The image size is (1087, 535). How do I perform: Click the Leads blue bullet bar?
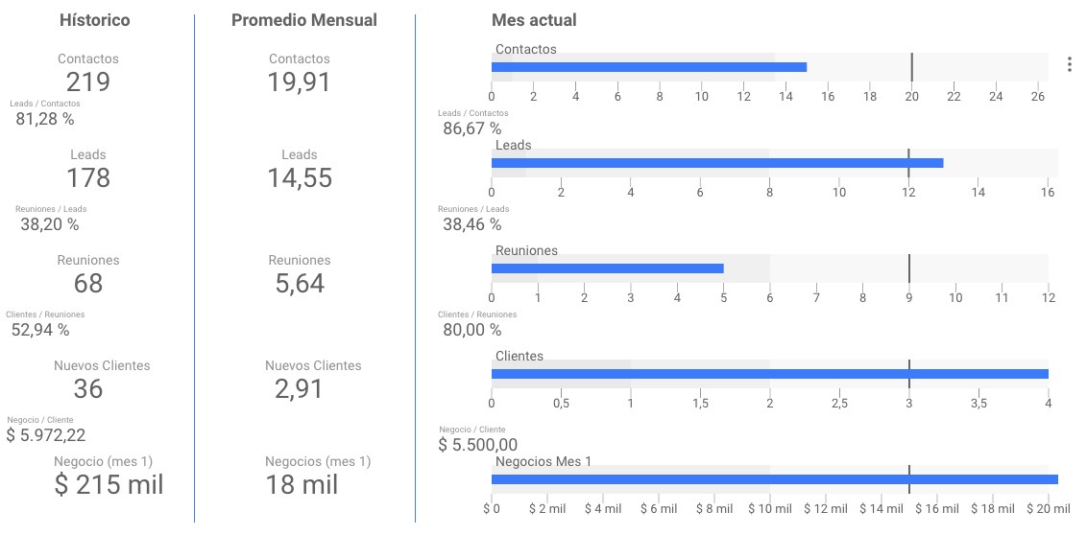(x=716, y=163)
